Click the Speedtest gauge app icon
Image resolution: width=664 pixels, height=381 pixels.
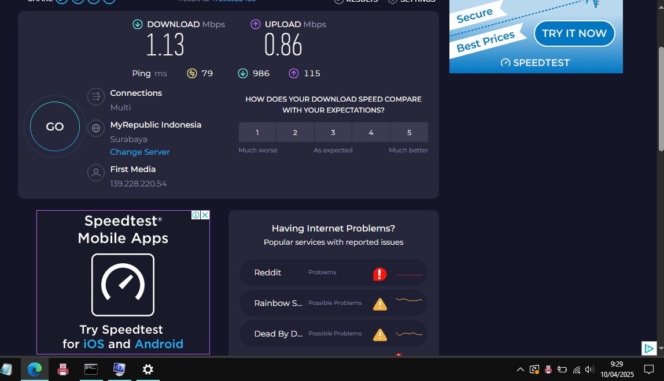click(123, 285)
